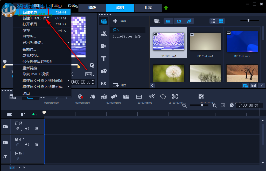266x171 pixels.
Task: Switch to the 共享 tab
Action: point(148,8)
